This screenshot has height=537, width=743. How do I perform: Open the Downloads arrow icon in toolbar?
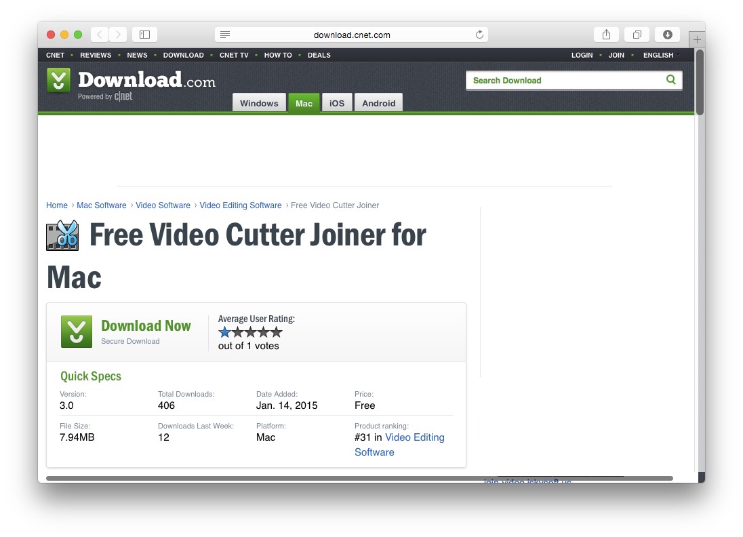(668, 35)
